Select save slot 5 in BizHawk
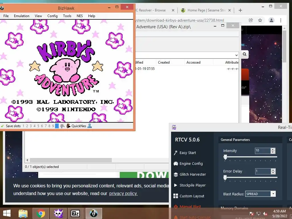Viewport: 292px width, 219px height. 38,126
